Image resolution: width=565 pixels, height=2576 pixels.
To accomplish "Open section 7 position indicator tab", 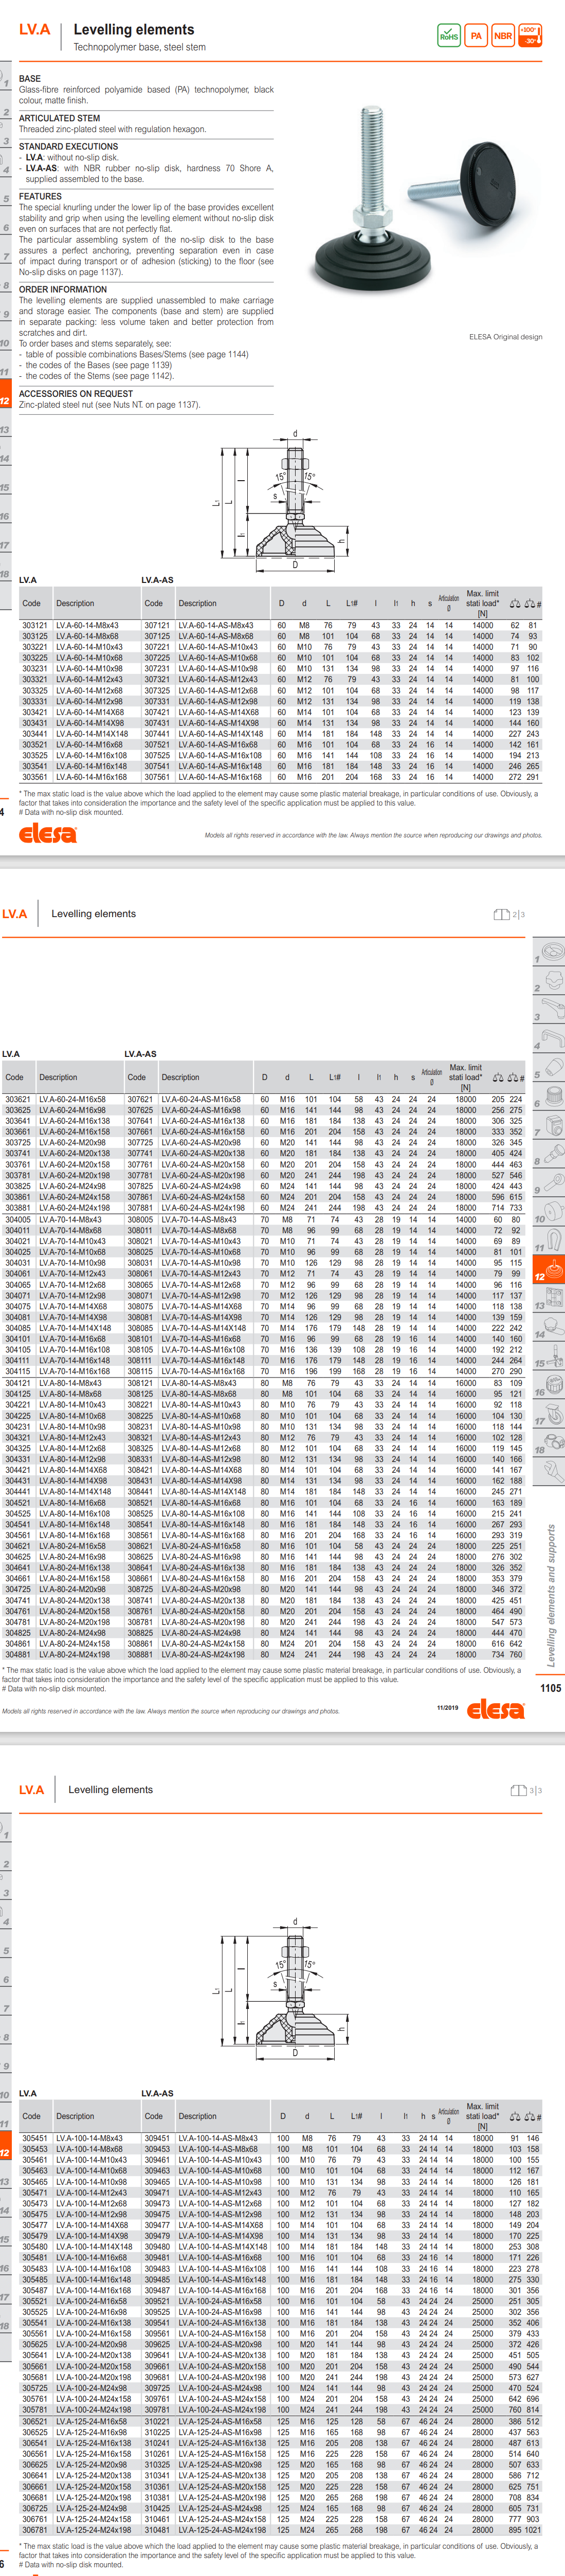I will (x=548, y=1125).
